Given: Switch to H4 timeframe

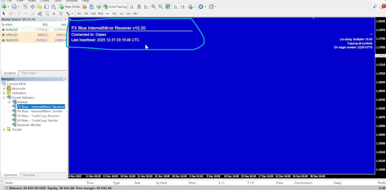Looking at the screenshot, I should pyautogui.click(x=114, y=13).
